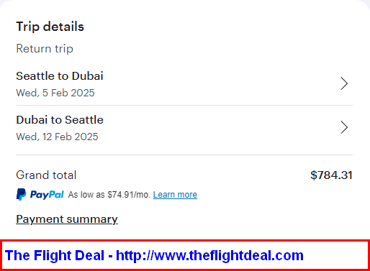Expand Dubai to Seattle flight chevron

coord(344,127)
